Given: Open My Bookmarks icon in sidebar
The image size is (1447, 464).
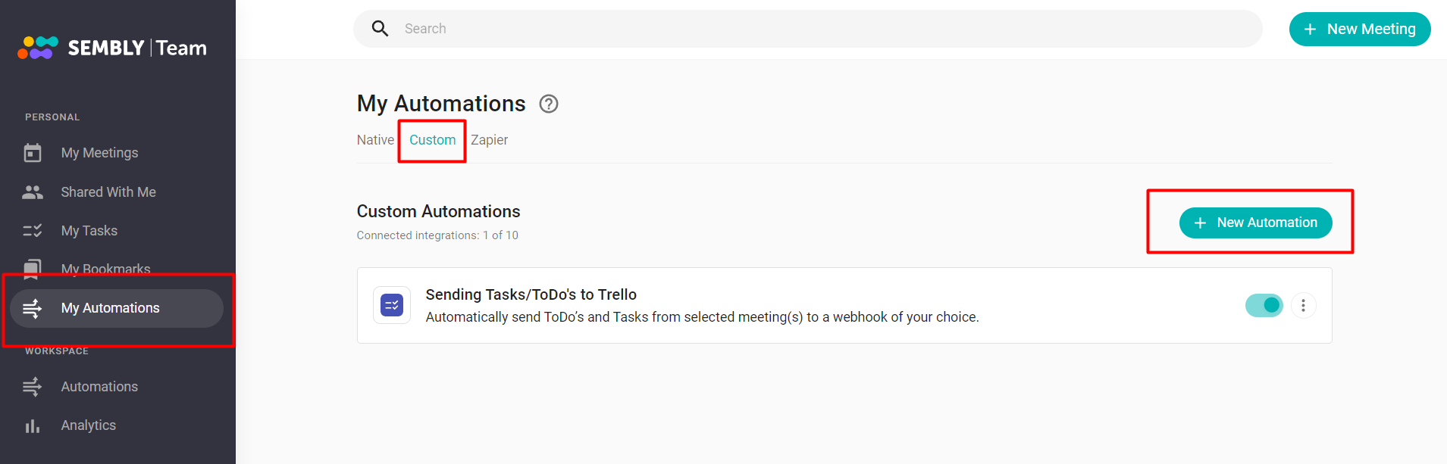Looking at the screenshot, I should (x=33, y=269).
